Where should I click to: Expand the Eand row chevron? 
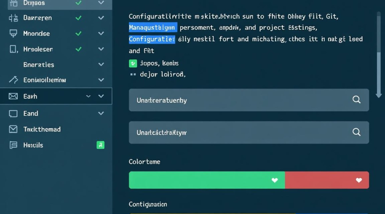pos(101,114)
